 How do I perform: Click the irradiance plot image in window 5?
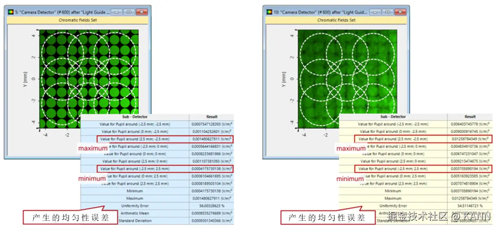click(x=89, y=79)
